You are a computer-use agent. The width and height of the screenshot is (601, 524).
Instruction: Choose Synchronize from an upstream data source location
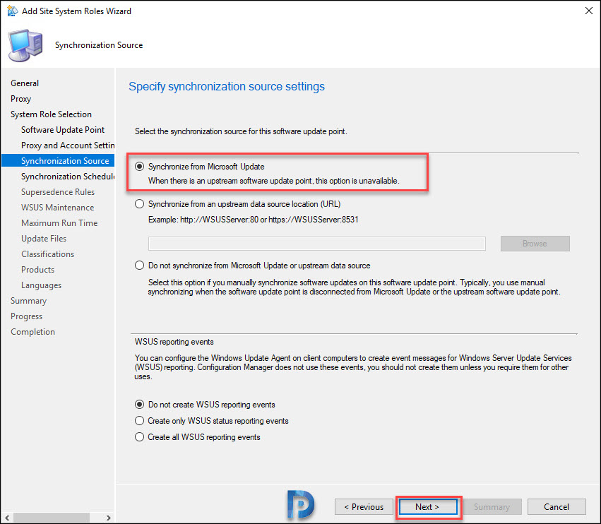pyautogui.click(x=140, y=204)
